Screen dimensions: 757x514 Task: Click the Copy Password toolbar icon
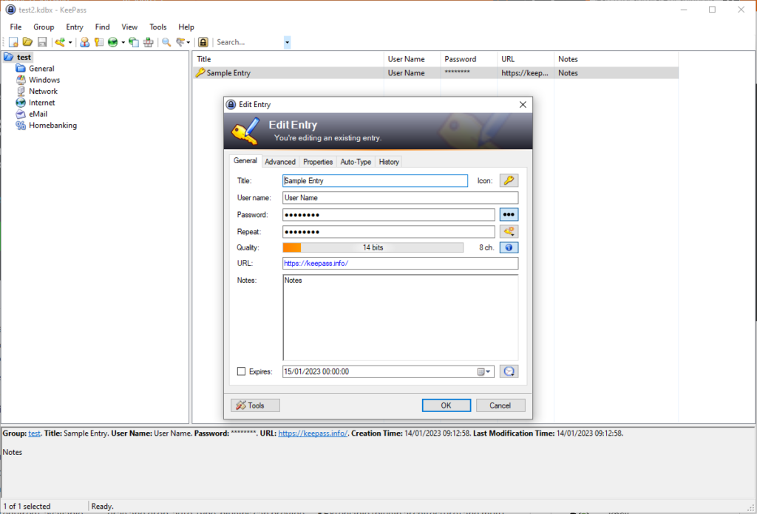click(98, 42)
